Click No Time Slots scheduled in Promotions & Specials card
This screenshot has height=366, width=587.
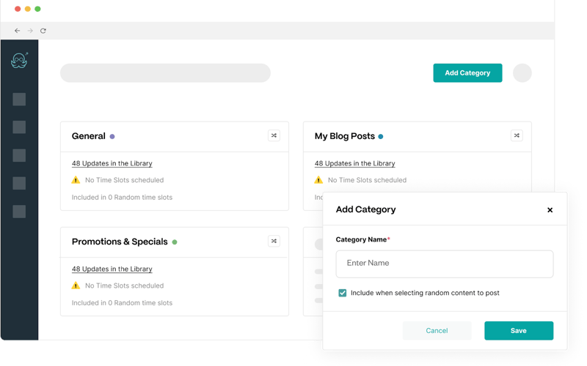tap(124, 285)
